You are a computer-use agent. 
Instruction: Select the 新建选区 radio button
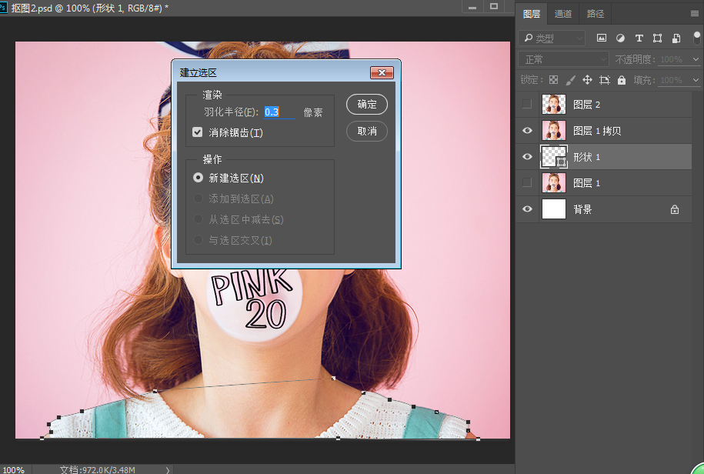(x=198, y=178)
